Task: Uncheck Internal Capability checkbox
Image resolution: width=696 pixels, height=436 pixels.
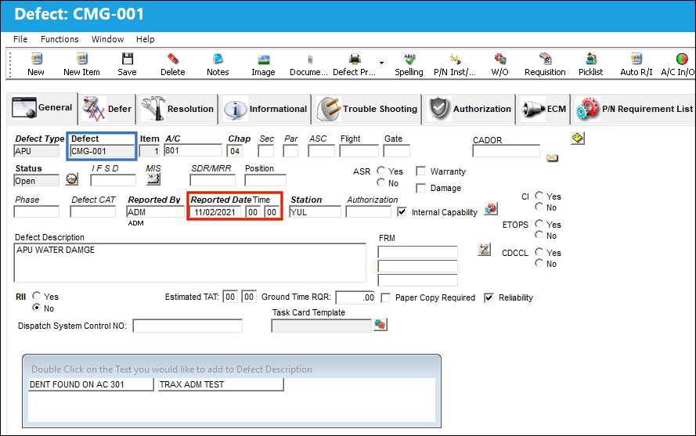Action: coord(402,212)
